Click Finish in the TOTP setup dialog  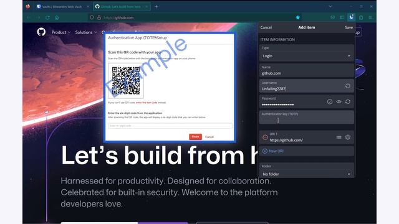click(x=195, y=137)
